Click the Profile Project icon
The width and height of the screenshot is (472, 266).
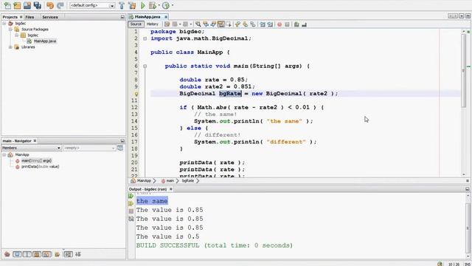(165, 5)
